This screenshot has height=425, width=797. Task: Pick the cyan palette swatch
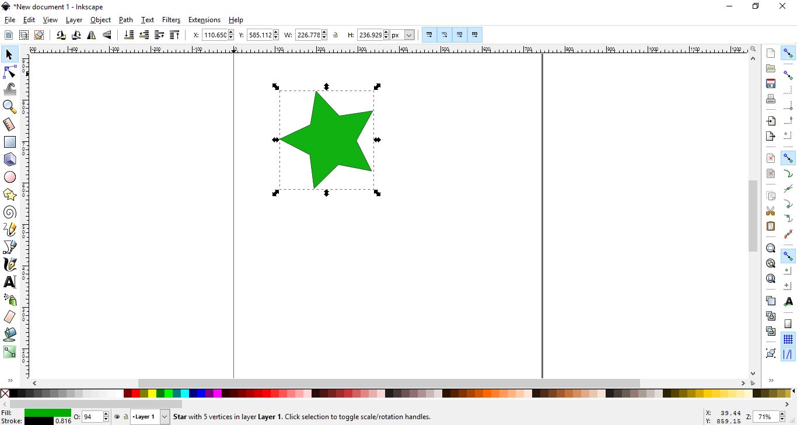(x=184, y=393)
